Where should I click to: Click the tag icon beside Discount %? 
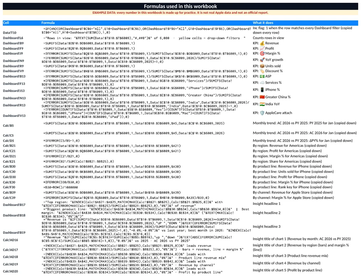click(x=262, y=71)
